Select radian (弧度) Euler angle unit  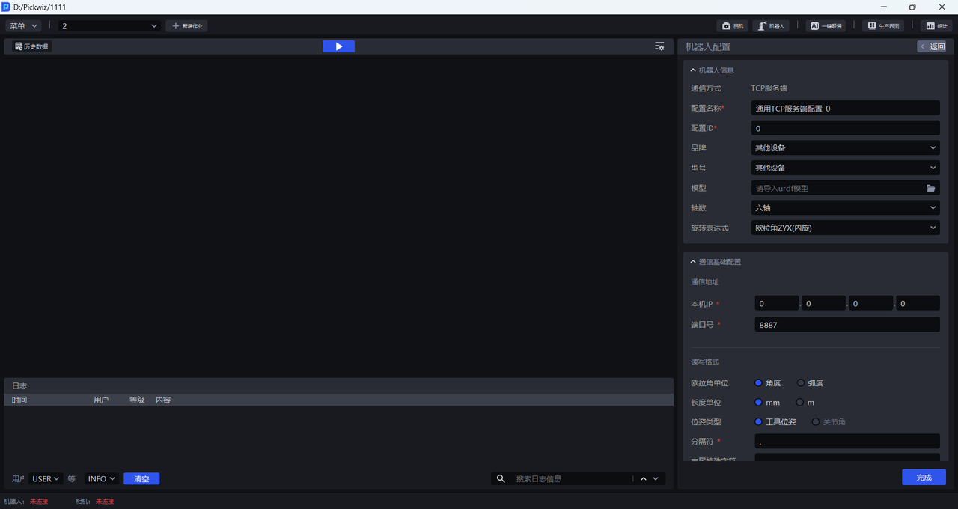(801, 383)
